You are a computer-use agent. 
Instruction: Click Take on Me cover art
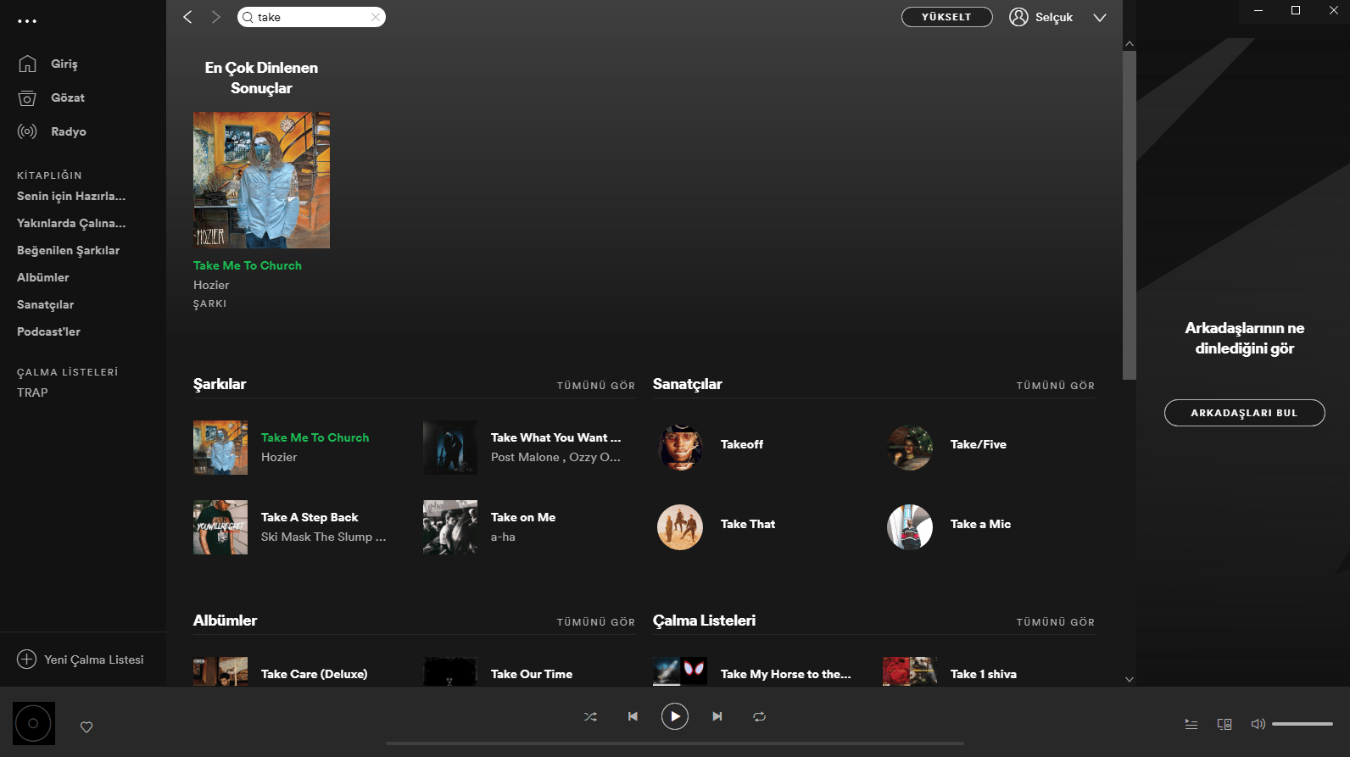tap(450, 527)
